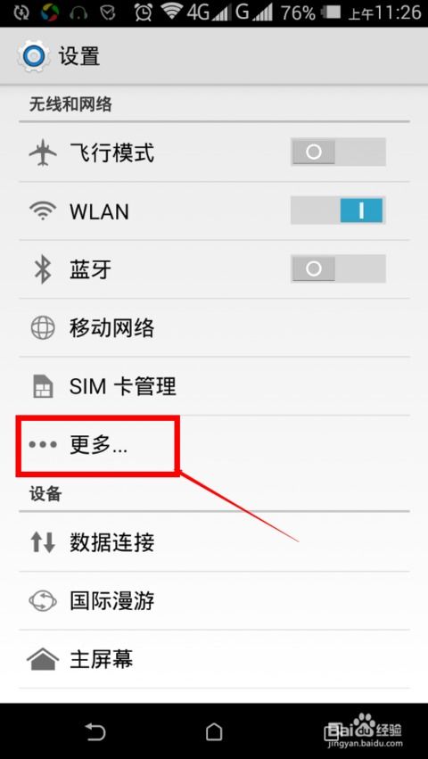Tap the Wi-Fi icon beside WLAN
Screen dimensions: 428x759
(x=43, y=211)
